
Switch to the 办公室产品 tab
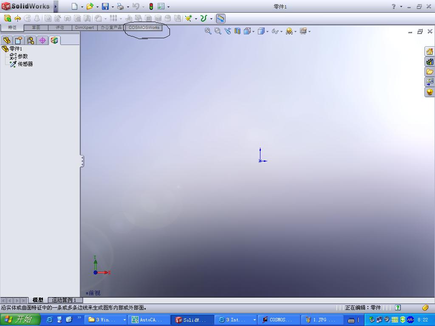tap(111, 28)
